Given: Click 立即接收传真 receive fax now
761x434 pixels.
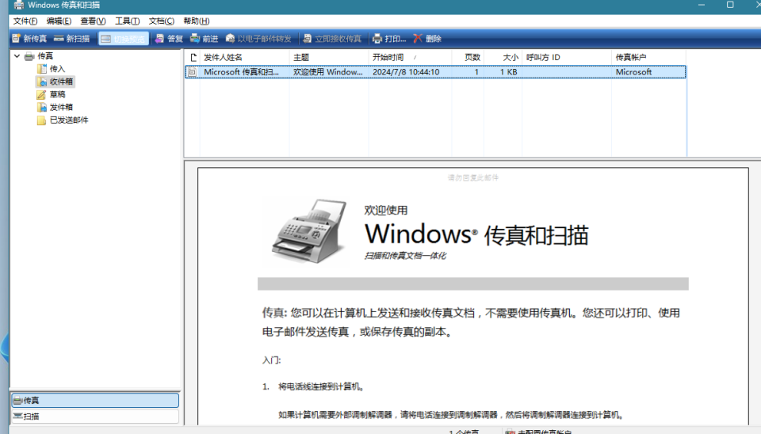Looking at the screenshot, I should (x=332, y=39).
